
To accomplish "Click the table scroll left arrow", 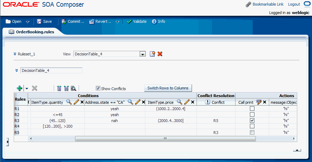I will (x=31, y=139).
